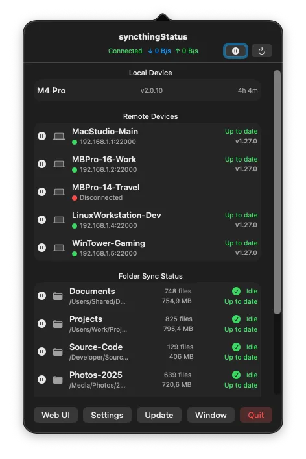Viewport: 306px width, 459px height.
Task: Pause the Projects folder sync
Action: [x=41, y=324]
